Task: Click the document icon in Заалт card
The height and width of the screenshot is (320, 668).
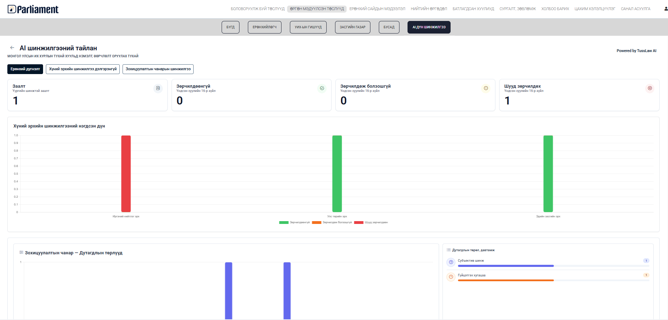Action: [x=158, y=88]
